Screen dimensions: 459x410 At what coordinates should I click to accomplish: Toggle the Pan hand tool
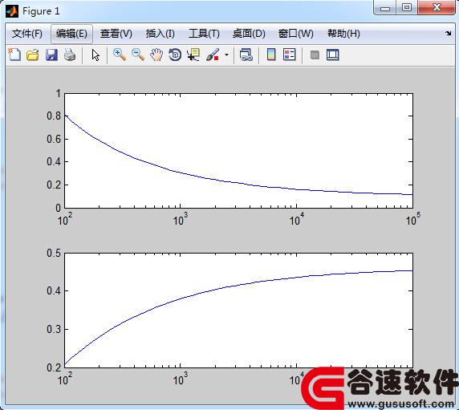pyautogui.click(x=156, y=55)
